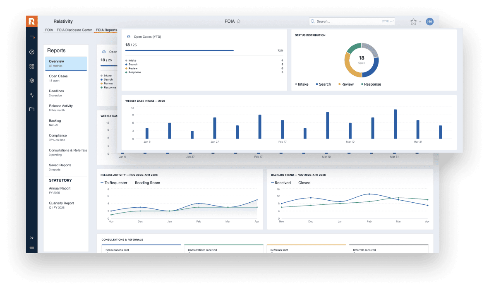Open the Quarterly Report Q1 FY 2026

(x=66, y=205)
